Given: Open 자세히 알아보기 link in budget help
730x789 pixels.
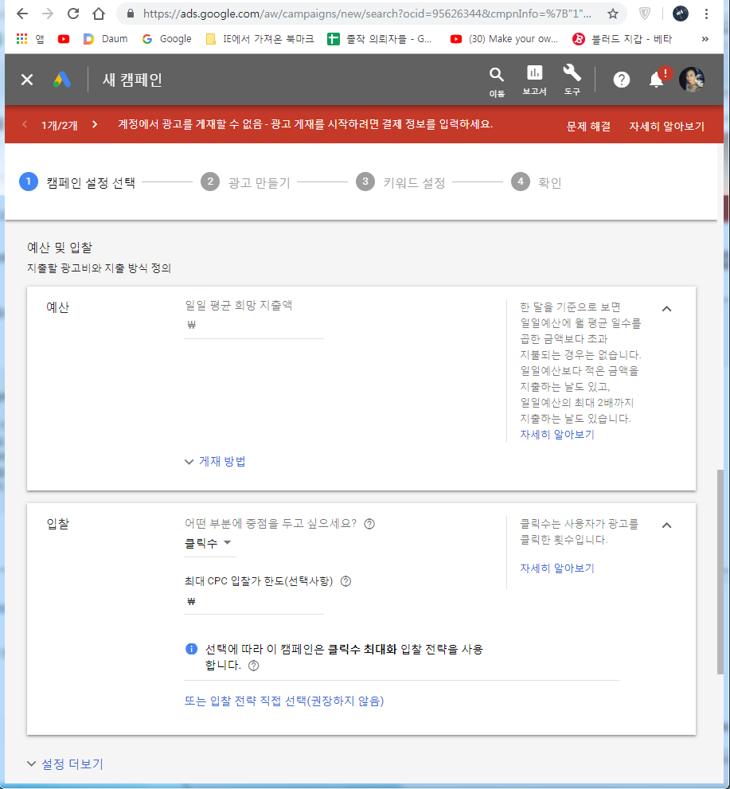Looking at the screenshot, I should [557, 434].
